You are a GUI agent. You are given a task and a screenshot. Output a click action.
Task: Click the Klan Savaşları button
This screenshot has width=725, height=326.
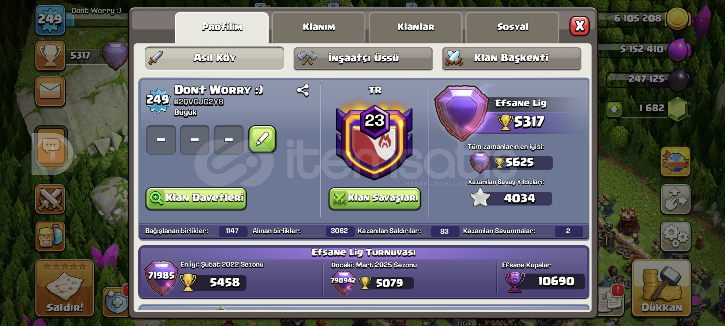click(375, 198)
